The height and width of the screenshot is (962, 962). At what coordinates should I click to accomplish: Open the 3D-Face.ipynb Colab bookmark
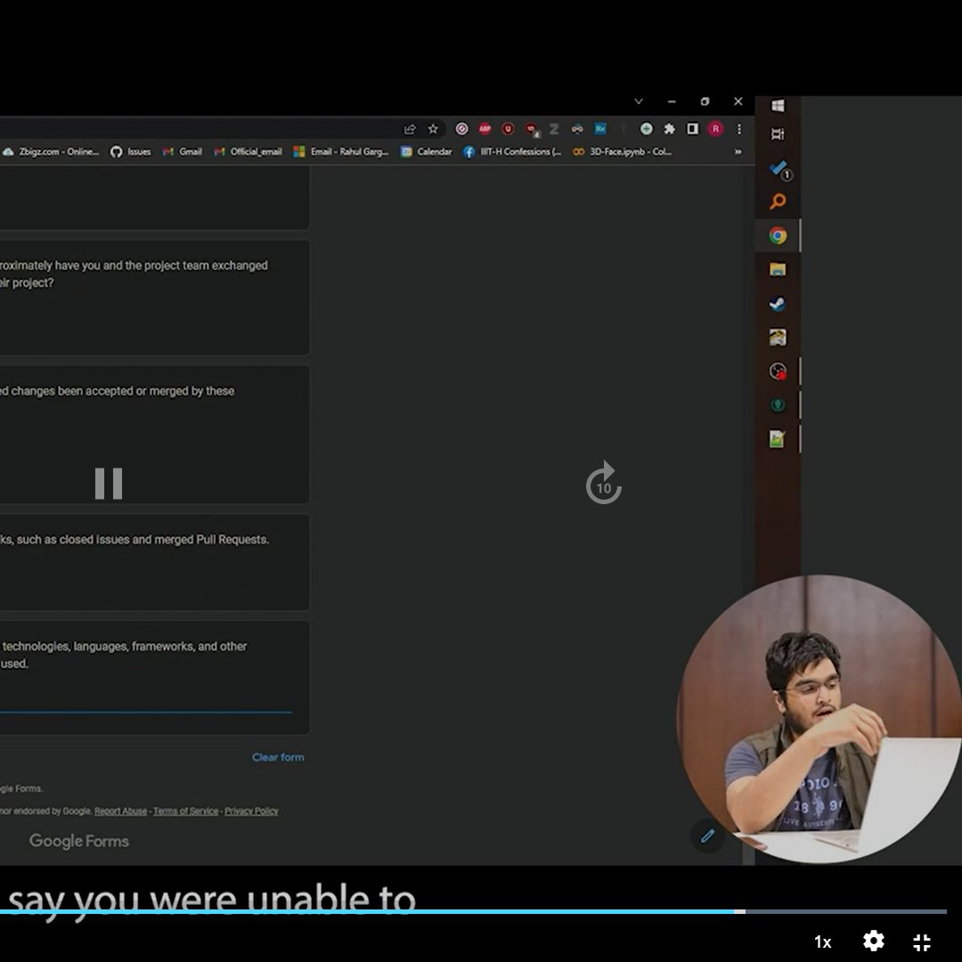pos(622,151)
